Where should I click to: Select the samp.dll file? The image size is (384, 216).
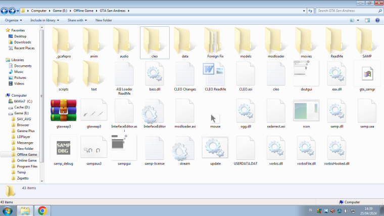337,111
